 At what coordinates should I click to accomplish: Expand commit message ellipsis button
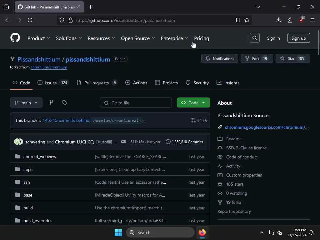tap(124, 142)
